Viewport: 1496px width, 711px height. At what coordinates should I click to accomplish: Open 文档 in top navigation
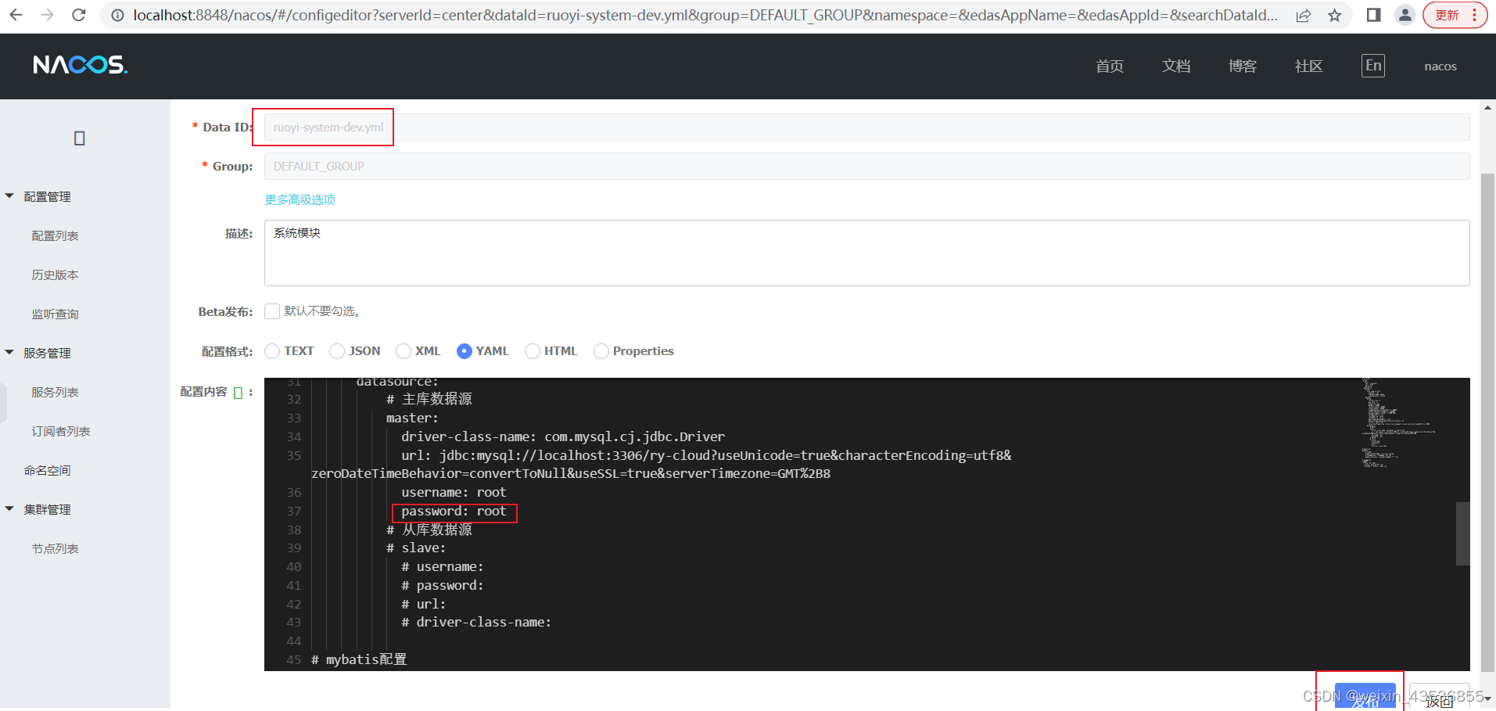pos(1176,66)
